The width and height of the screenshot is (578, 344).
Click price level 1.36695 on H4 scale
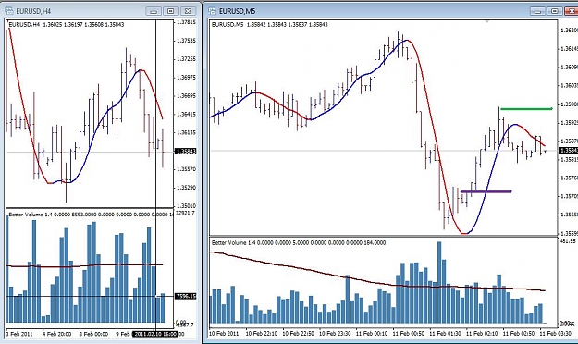[x=186, y=96]
